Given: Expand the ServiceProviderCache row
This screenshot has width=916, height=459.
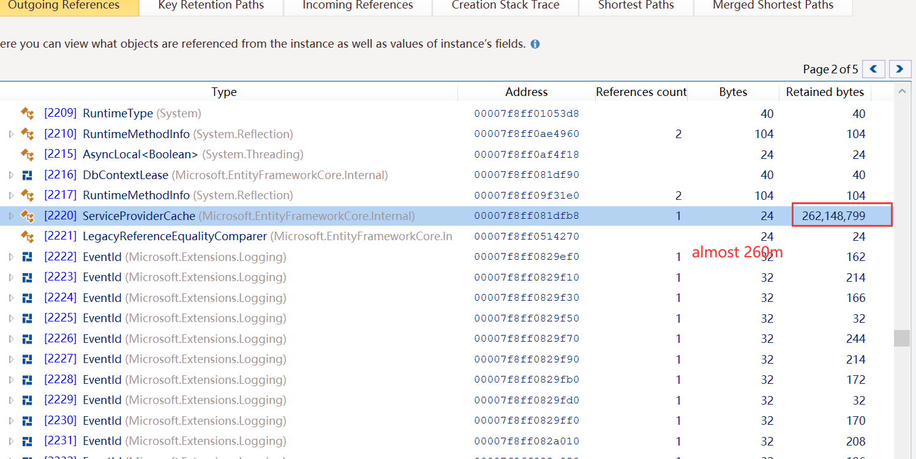Looking at the screenshot, I should click(x=12, y=215).
